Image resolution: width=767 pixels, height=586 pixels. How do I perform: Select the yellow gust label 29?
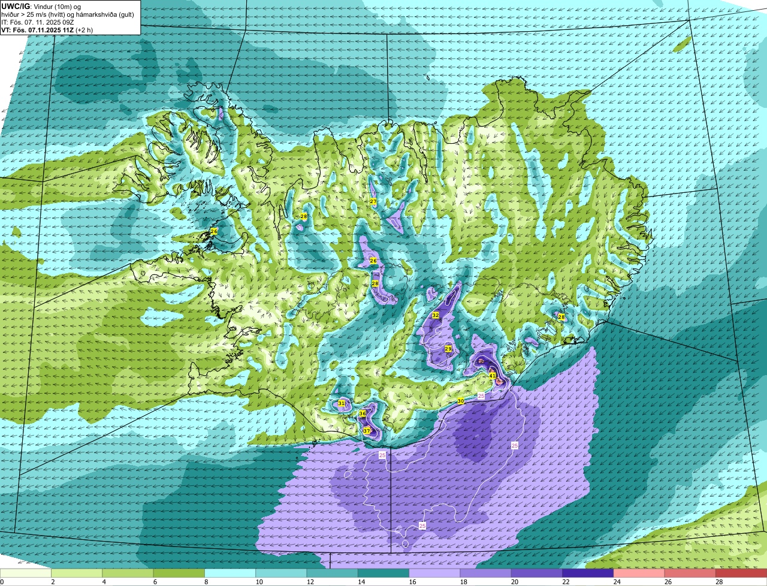448,348
